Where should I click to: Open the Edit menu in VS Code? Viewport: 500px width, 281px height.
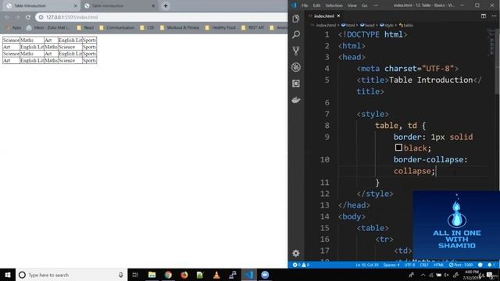(316, 5)
